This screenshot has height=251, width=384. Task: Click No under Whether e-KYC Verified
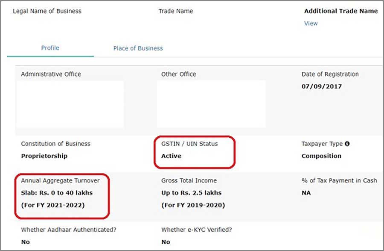[x=166, y=242]
